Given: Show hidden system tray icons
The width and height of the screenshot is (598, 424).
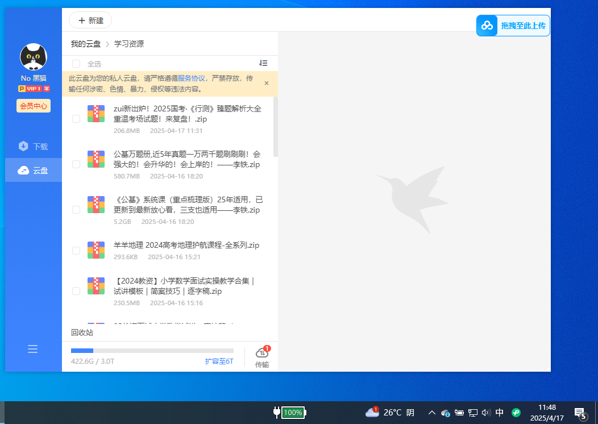Looking at the screenshot, I should [431, 413].
